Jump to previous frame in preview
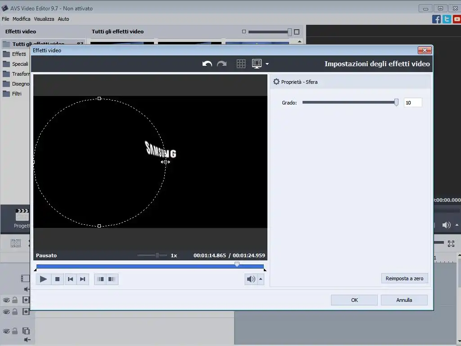 click(70, 279)
